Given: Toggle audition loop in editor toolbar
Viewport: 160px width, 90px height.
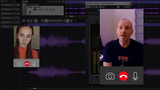Looking at the screenshot, I should pos(31,21).
